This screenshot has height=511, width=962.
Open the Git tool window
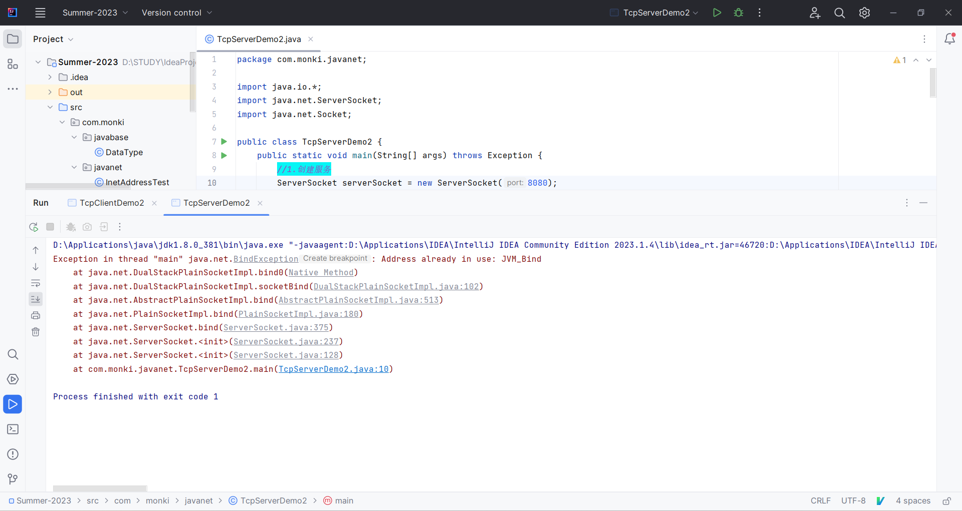(x=13, y=479)
